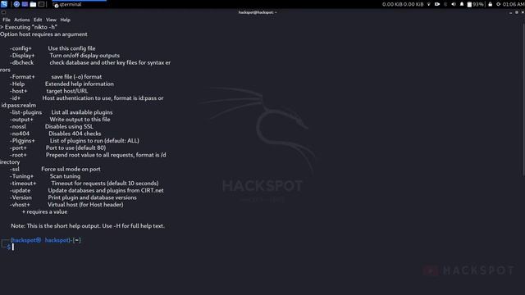
Task: Click the 01:06 AM clock
Action: 514,4
